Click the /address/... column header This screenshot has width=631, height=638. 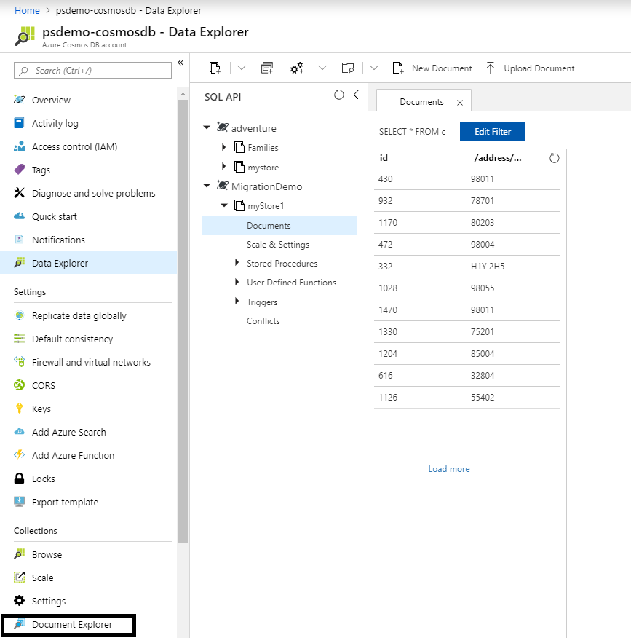pos(498,158)
